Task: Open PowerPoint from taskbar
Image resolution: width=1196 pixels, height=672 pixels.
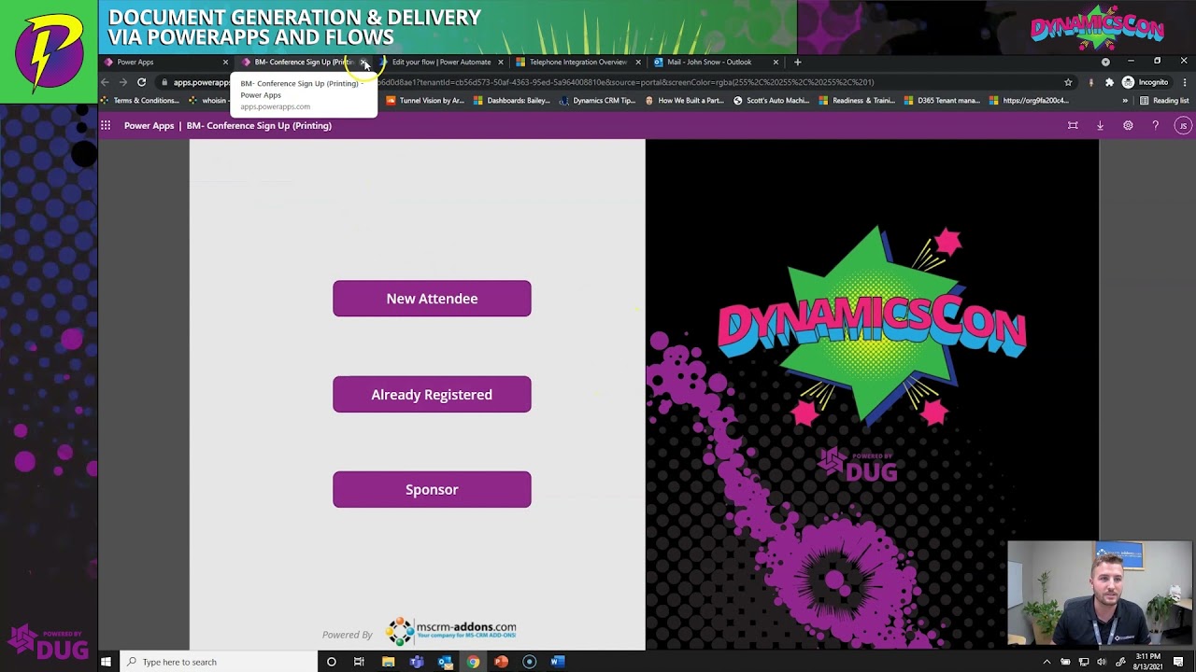Action: coord(501,662)
